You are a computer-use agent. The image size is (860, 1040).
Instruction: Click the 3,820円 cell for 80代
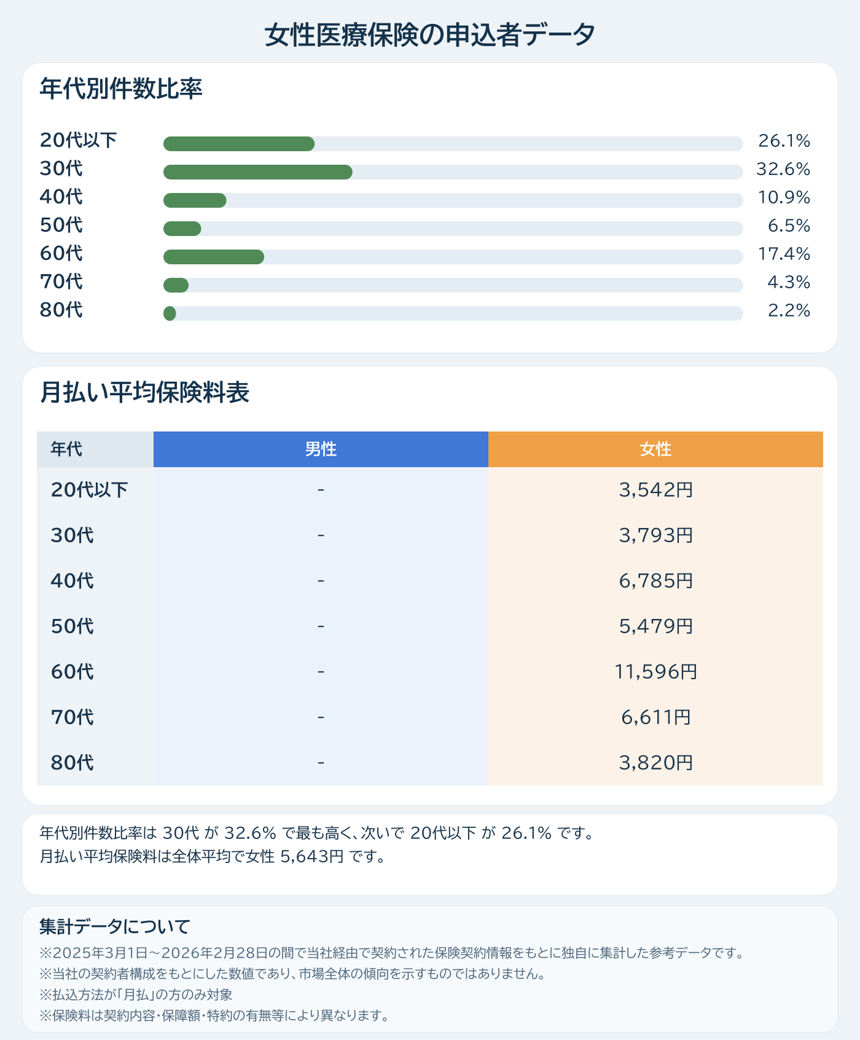click(x=655, y=763)
